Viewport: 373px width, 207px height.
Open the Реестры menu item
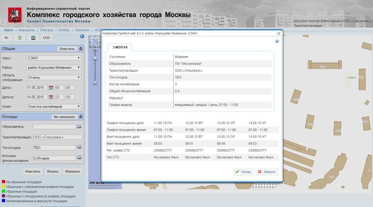(46, 30)
